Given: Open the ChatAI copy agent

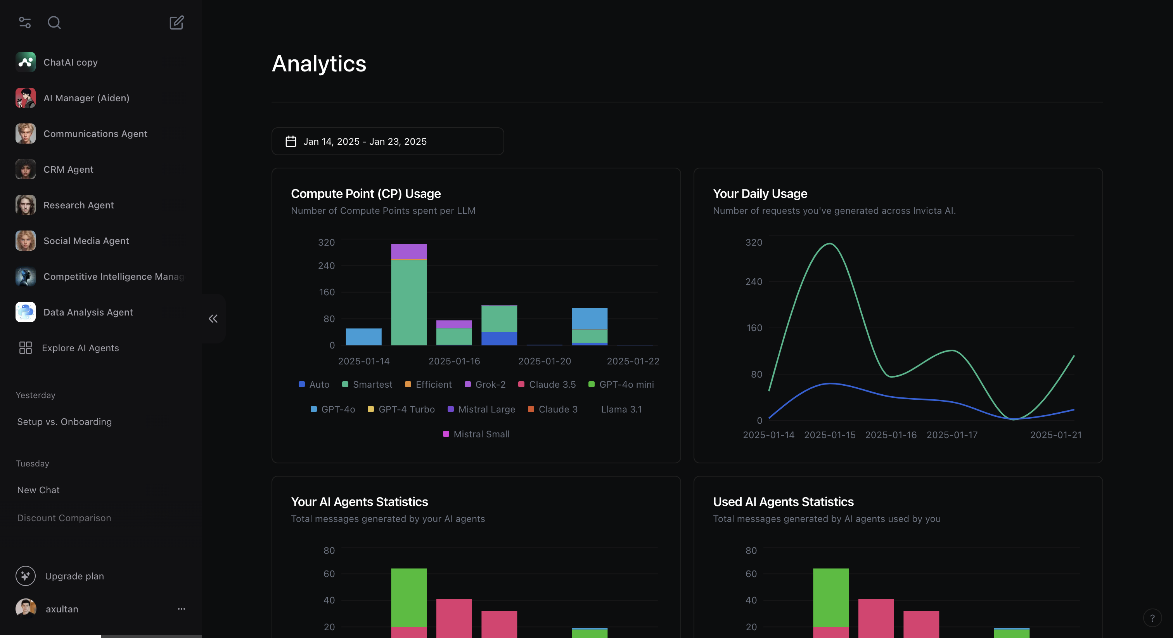Looking at the screenshot, I should click(x=70, y=62).
